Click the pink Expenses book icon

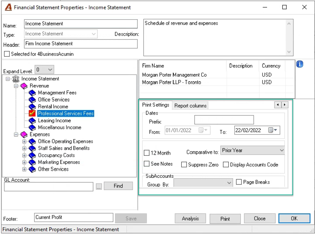pyautogui.click(x=24, y=134)
